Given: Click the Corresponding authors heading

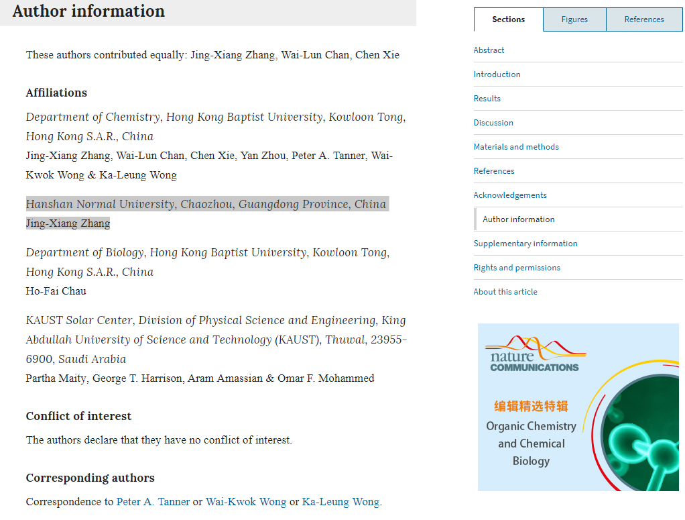Looking at the screenshot, I should pyautogui.click(x=90, y=478).
